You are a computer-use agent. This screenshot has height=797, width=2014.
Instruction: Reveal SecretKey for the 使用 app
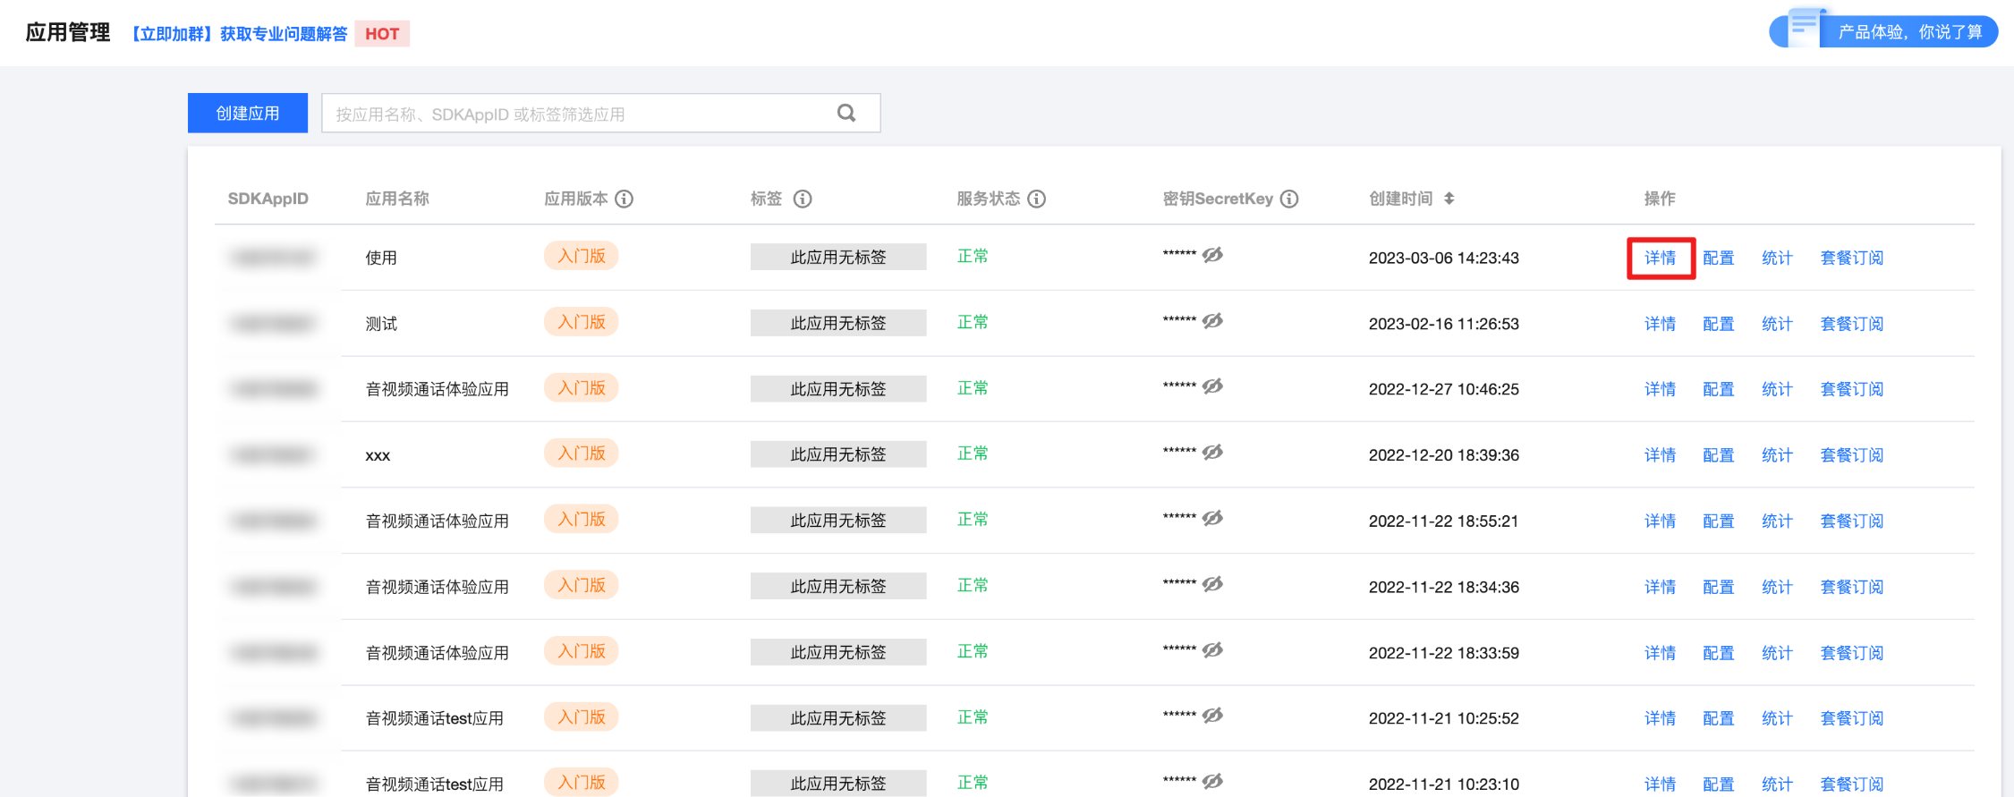coord(1212,256)
